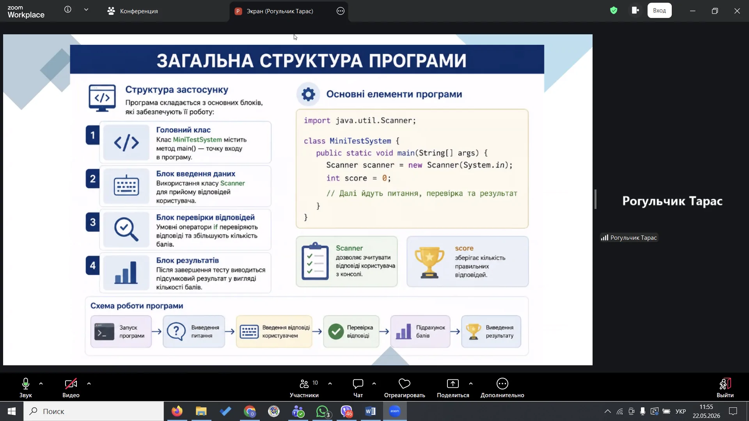
Task: Click the code line int score = 0;
Action: [359, 178]
